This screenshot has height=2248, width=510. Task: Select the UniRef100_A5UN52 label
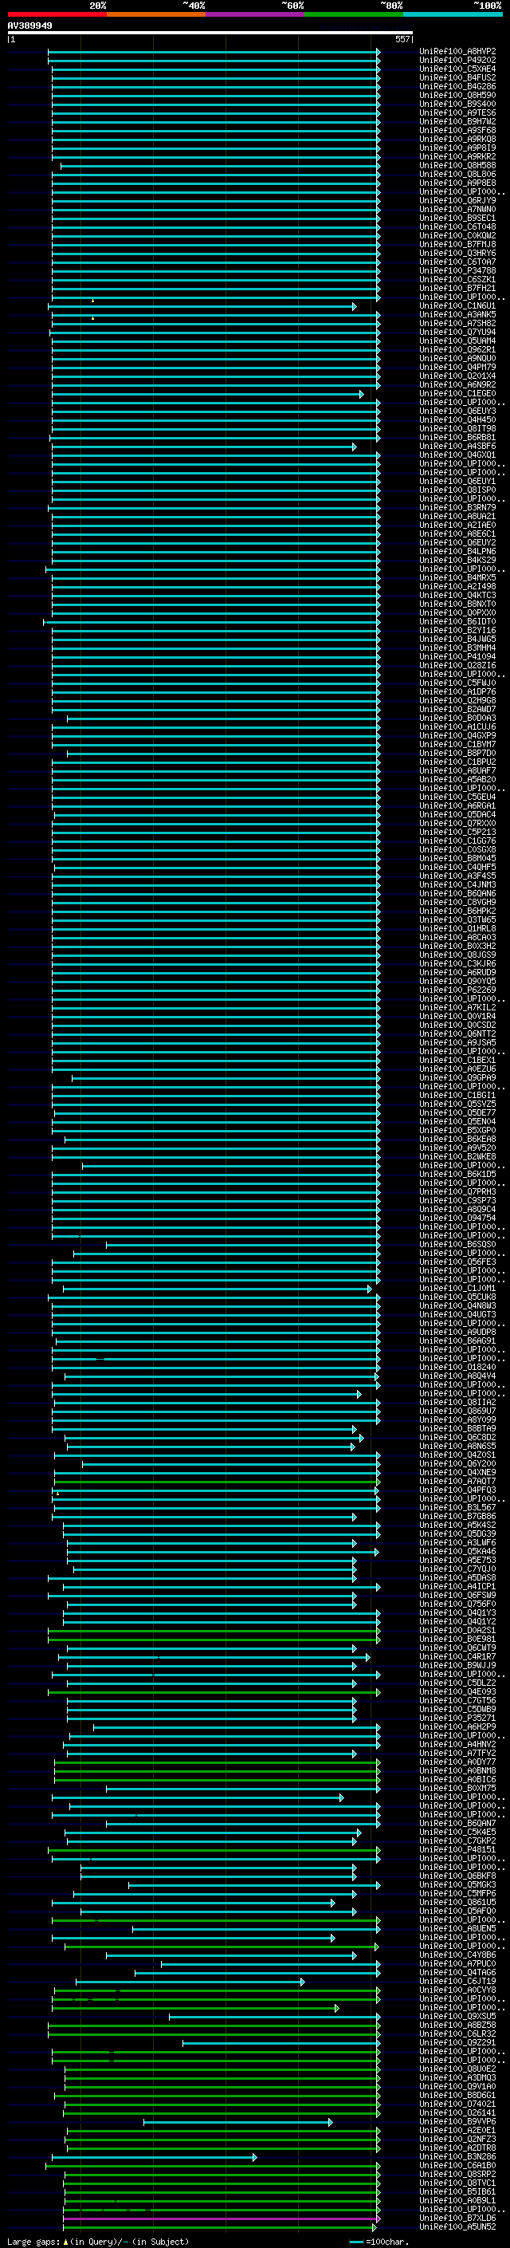[457, 2226]
